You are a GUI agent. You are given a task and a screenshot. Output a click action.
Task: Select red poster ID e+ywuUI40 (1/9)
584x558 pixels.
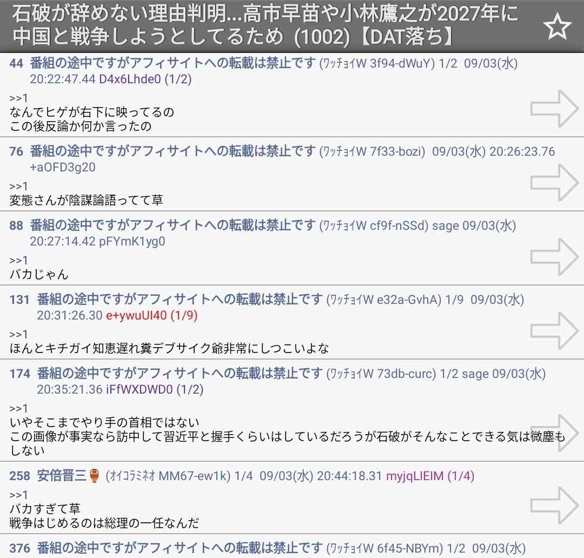click(x=151, y=316)
